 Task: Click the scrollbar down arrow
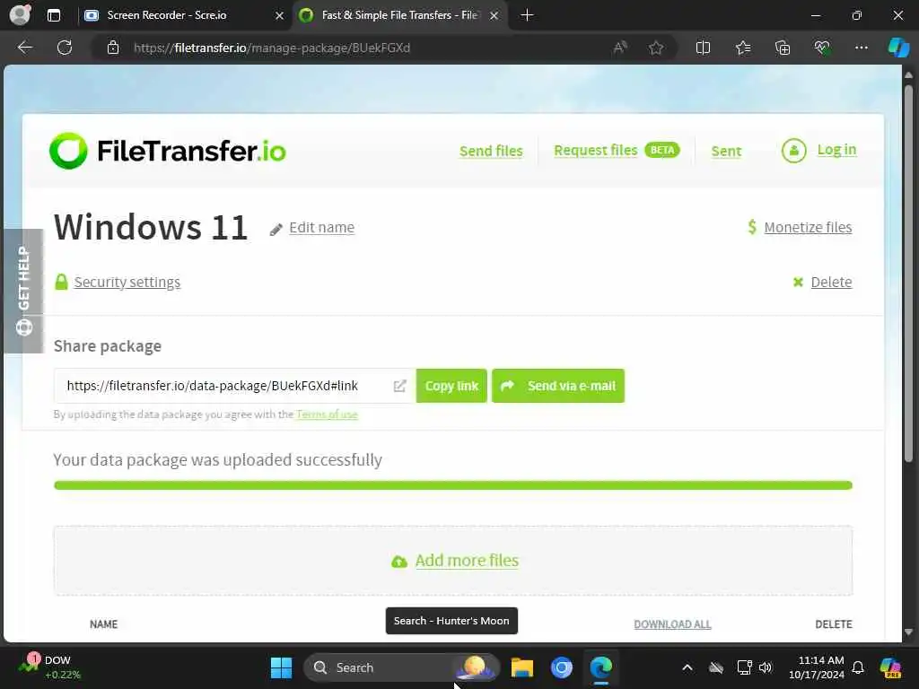coord(908,632)
